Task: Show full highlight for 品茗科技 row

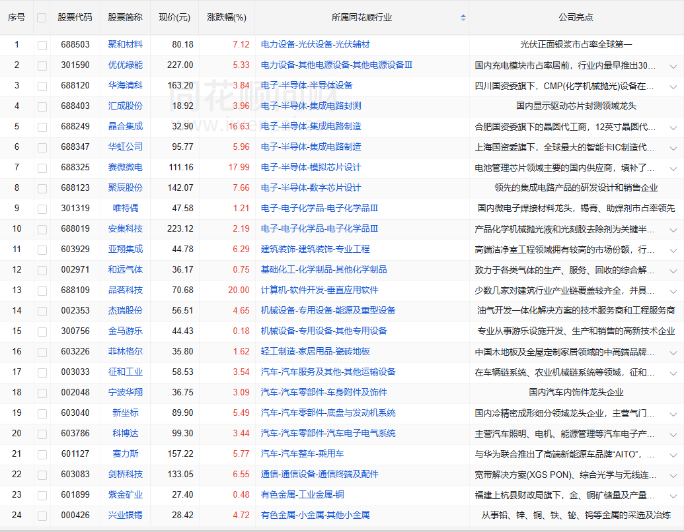Action: [x=673, y=290]
